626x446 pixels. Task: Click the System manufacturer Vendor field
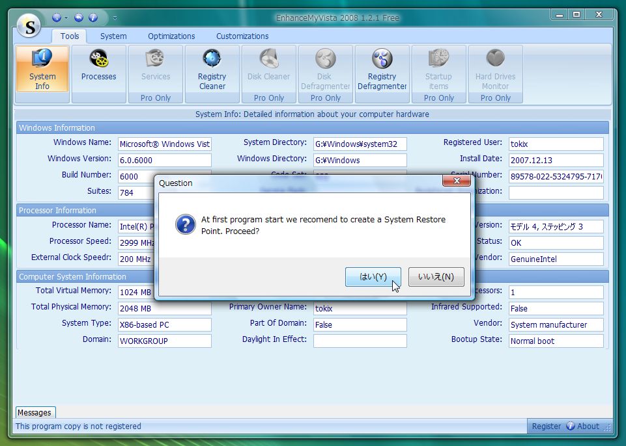556,325
